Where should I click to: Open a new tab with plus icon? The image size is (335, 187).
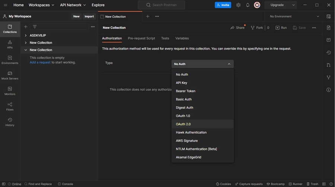[148, 16]
